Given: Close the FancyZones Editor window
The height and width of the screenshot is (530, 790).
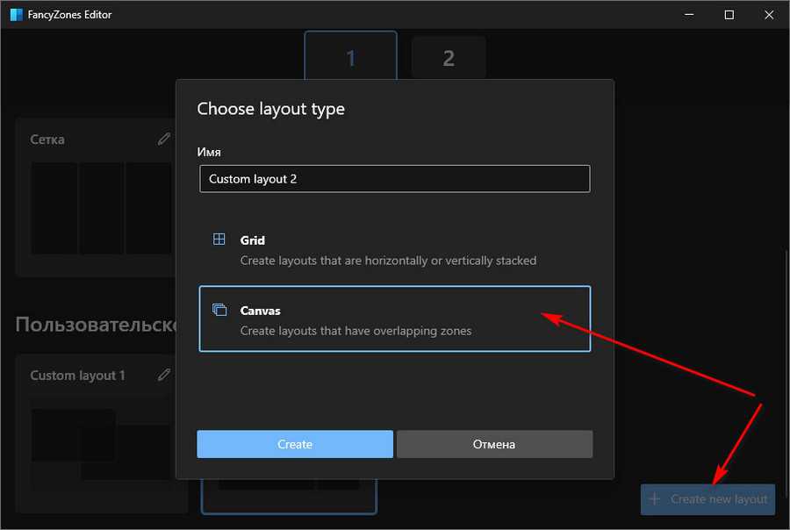Looking at the screenshot, I should click(x=769, y=15).
